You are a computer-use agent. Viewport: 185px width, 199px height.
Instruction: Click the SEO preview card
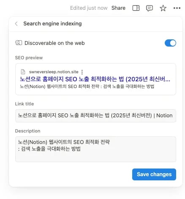tap(95, 79)
